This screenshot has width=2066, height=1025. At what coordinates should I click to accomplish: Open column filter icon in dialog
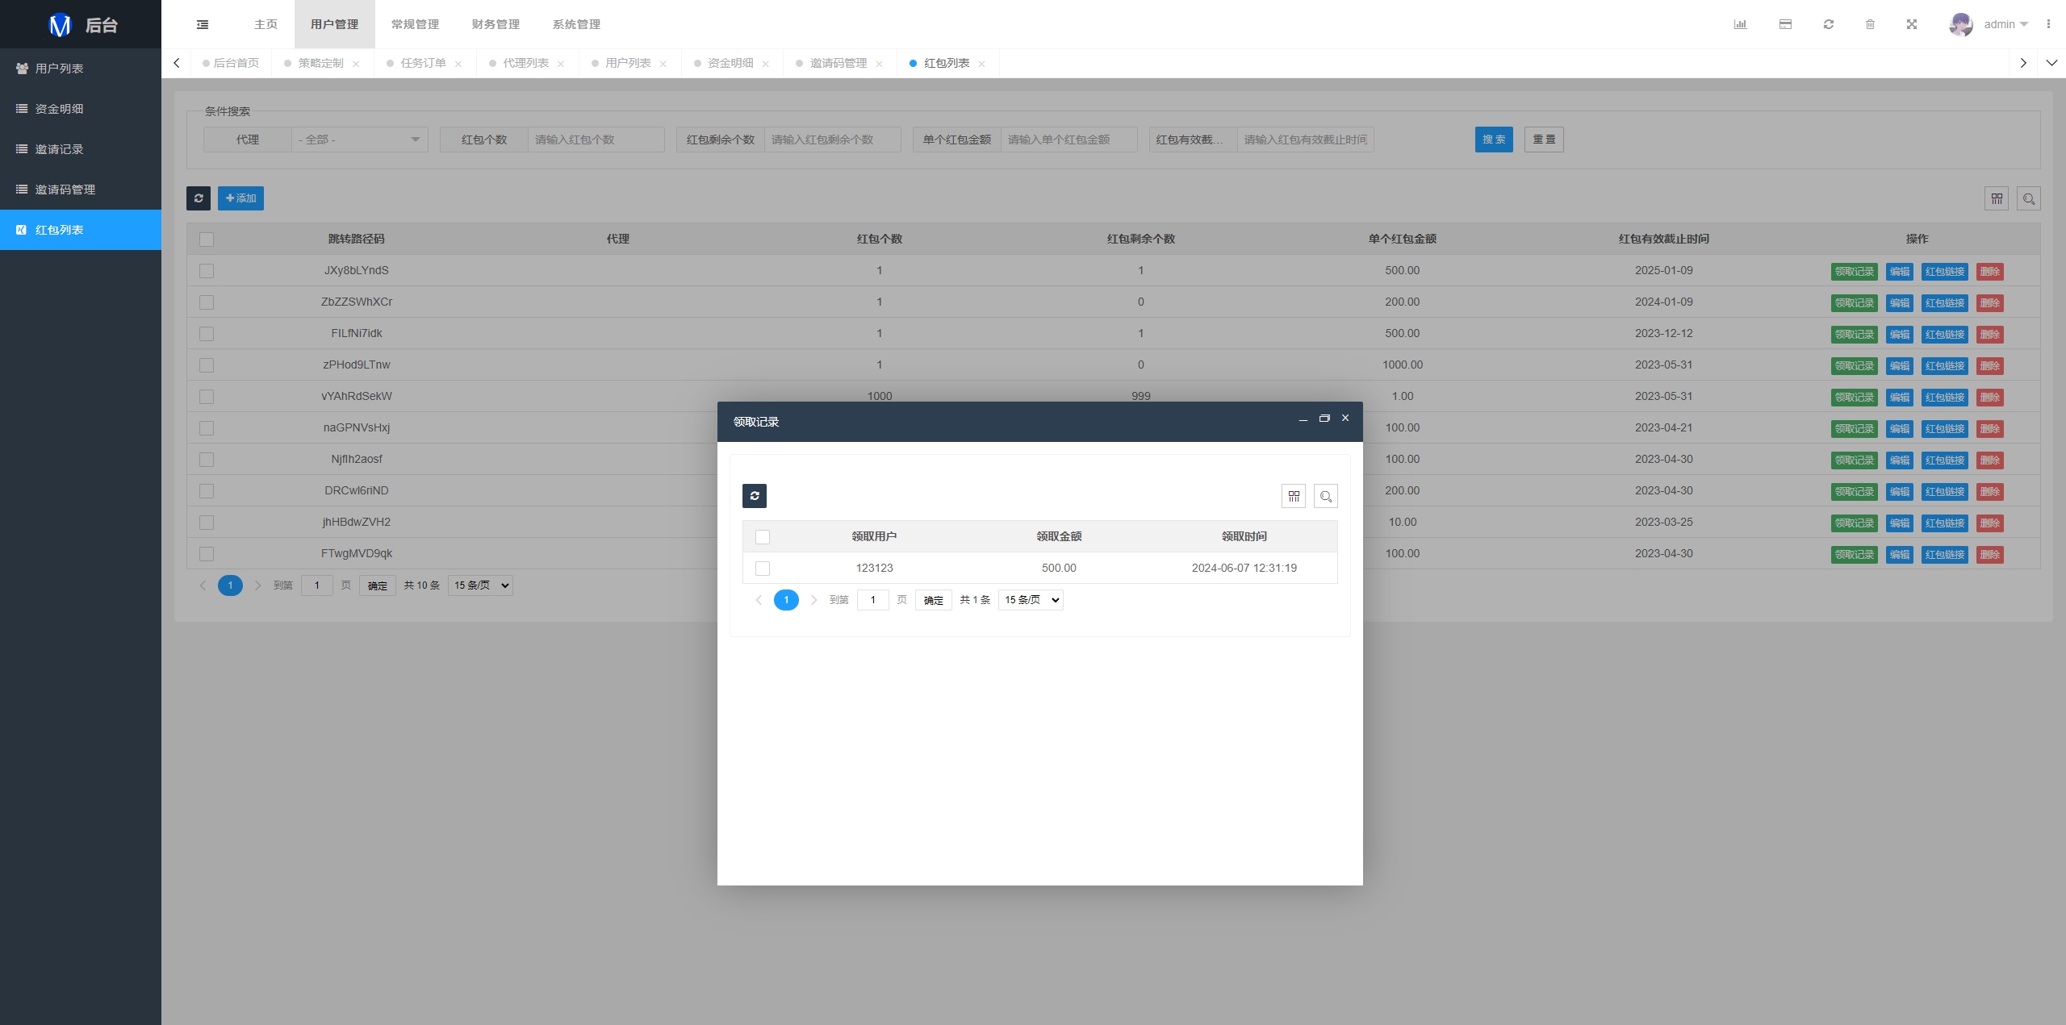point(1294,496)
